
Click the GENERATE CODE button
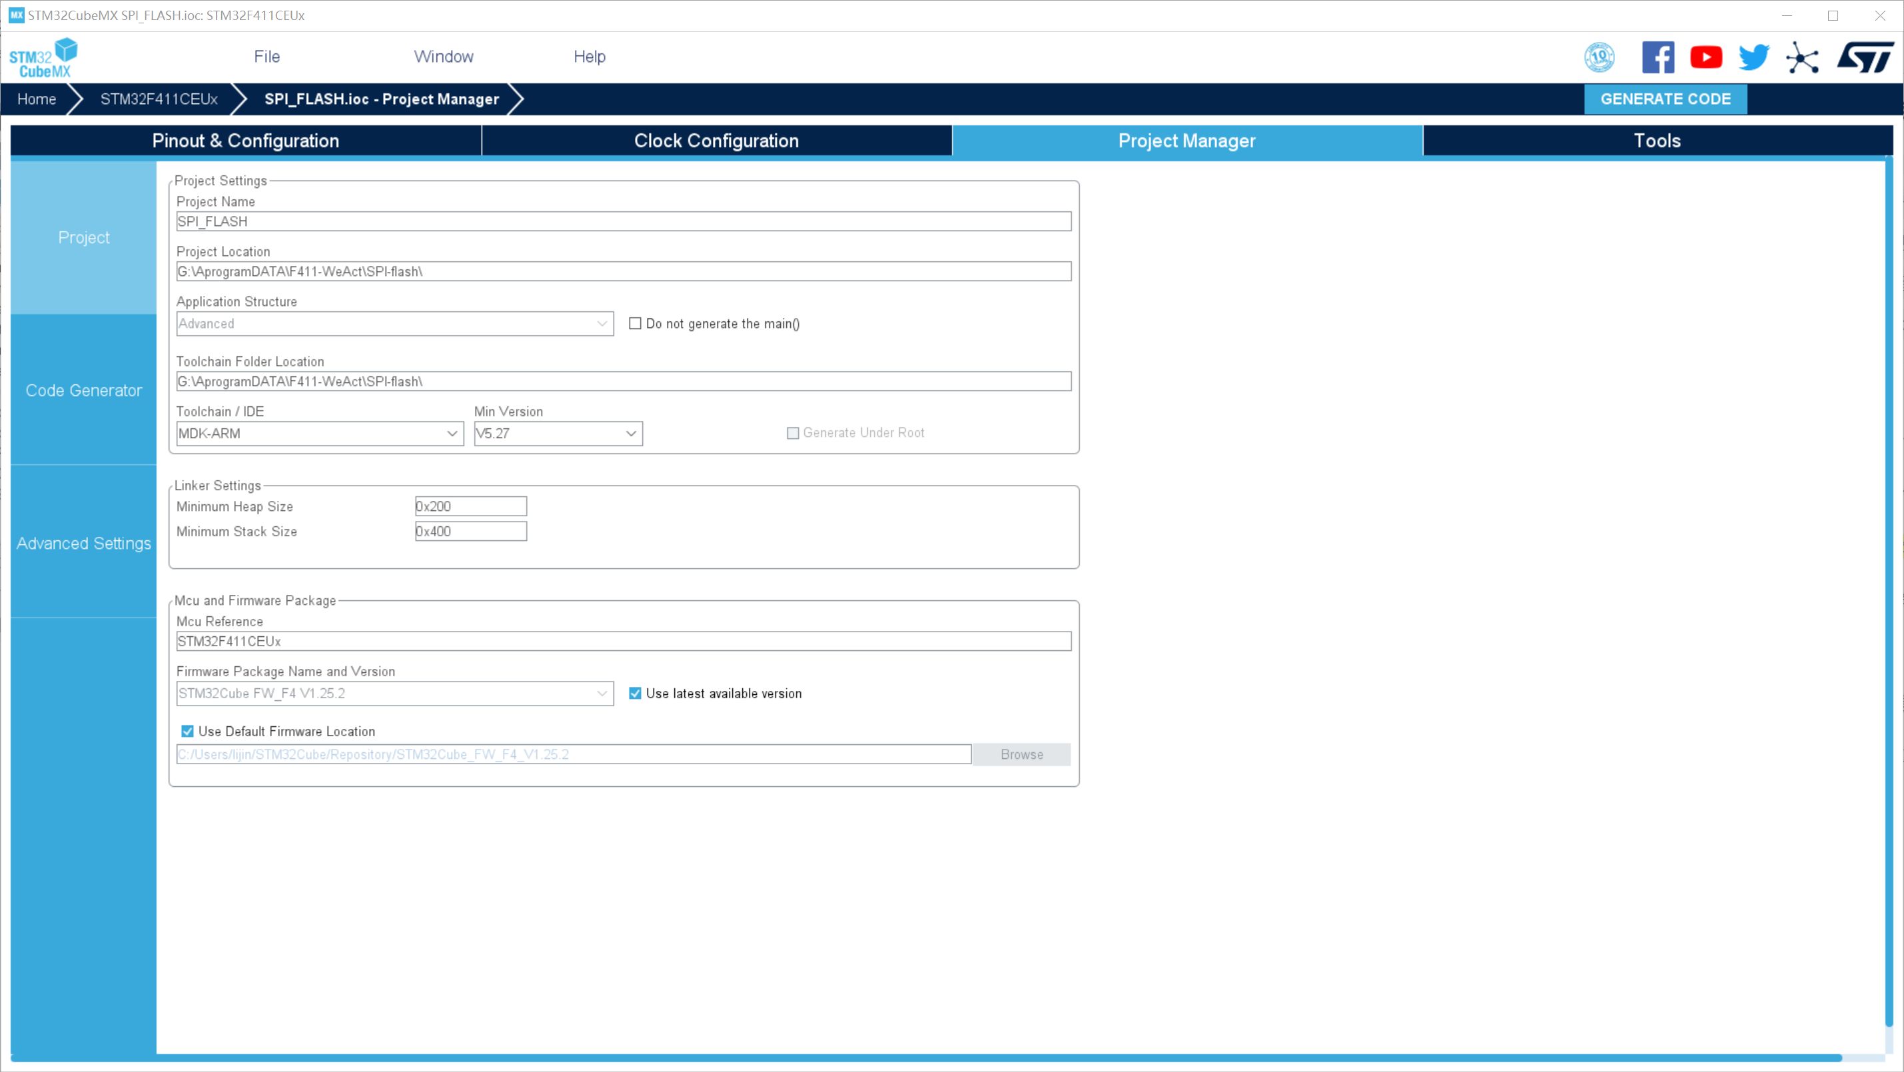coord(1665,99)
